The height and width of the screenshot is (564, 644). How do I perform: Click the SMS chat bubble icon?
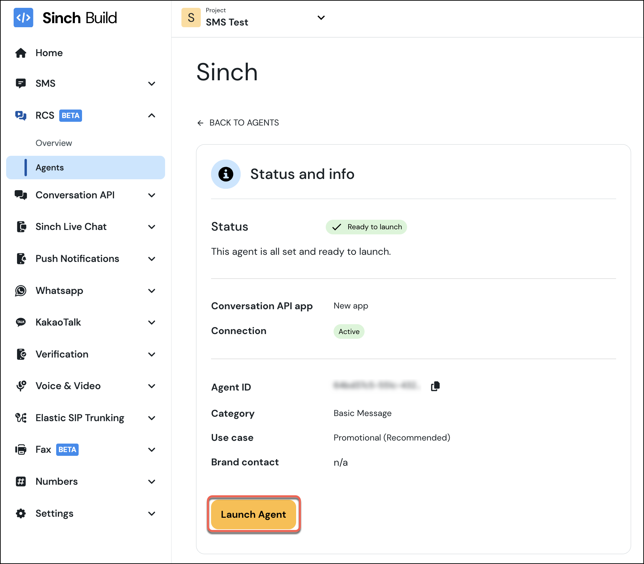pyautogui.click(x=21, y=83)
